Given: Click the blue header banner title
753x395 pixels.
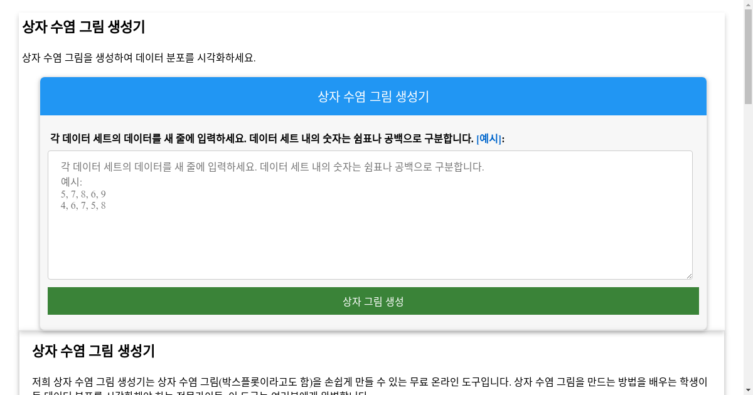Looking at the screenshot, I should [373, 97].
